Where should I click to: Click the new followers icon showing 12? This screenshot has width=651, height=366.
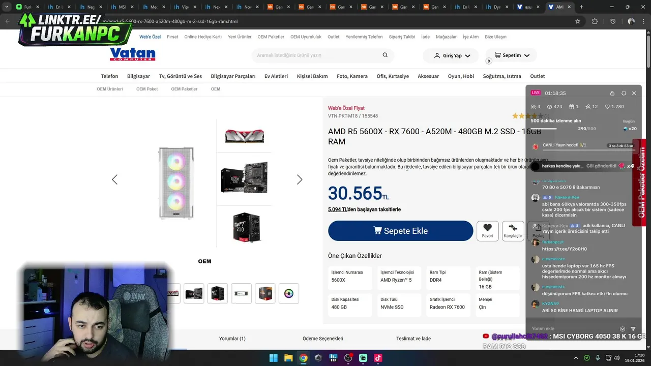588,107
